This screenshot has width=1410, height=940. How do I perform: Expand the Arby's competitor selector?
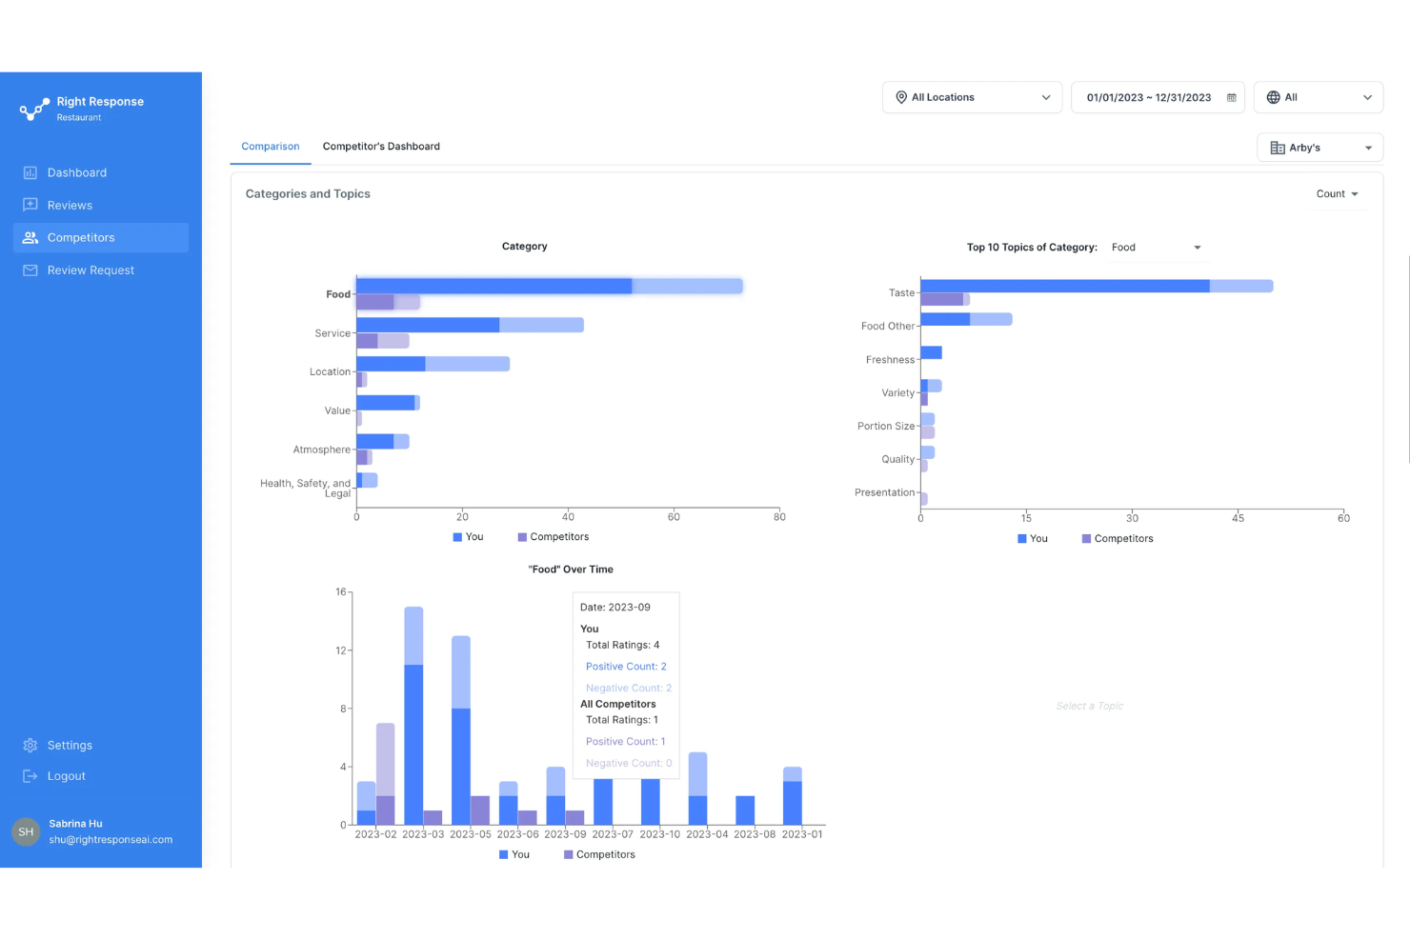1319,147
